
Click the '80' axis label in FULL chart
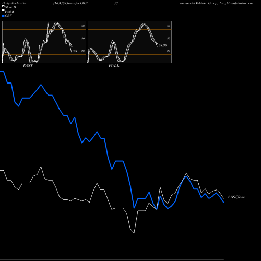[x=169, y=26]
